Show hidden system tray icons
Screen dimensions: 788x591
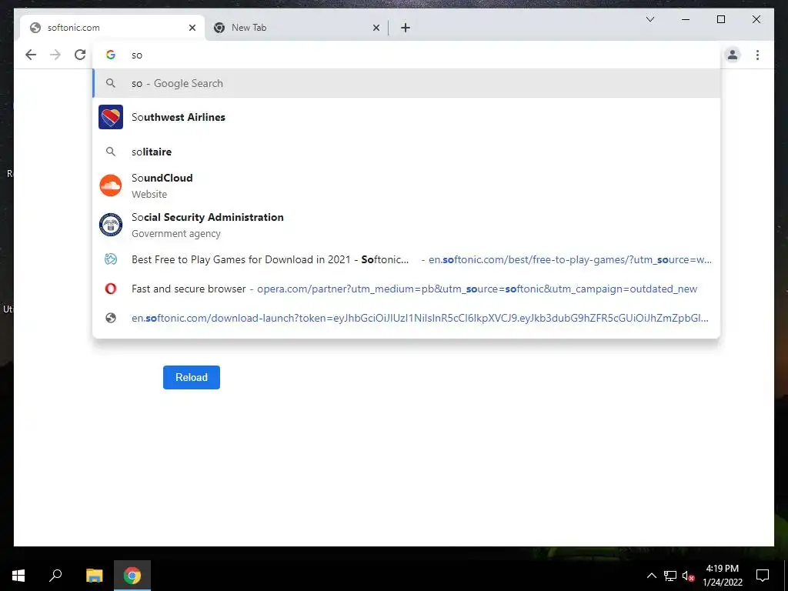coord(651,576)
